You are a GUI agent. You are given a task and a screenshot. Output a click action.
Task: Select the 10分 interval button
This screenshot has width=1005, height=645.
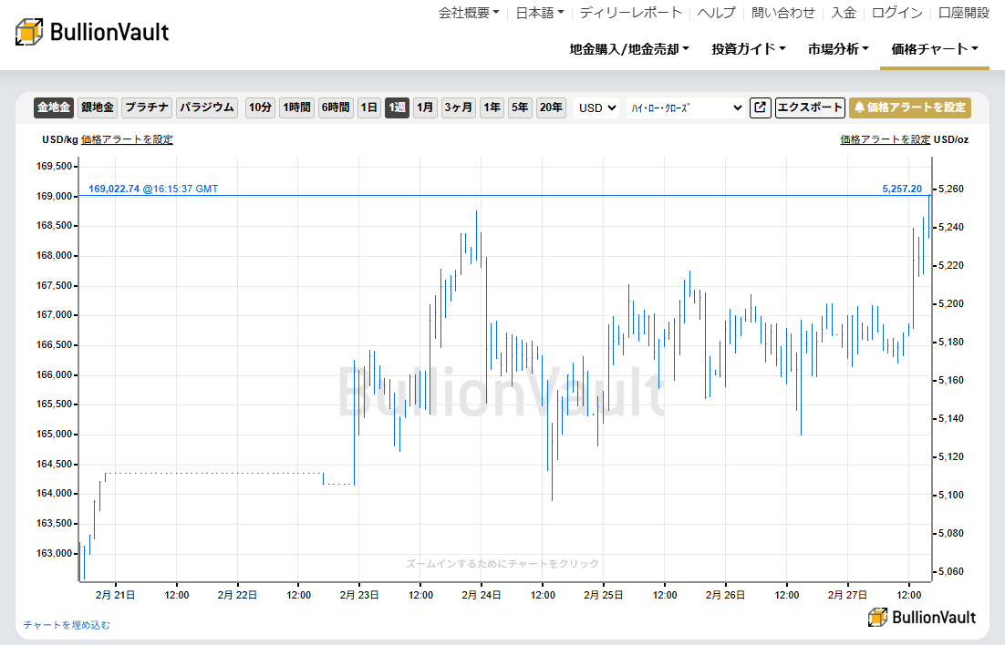coord(260,107)
